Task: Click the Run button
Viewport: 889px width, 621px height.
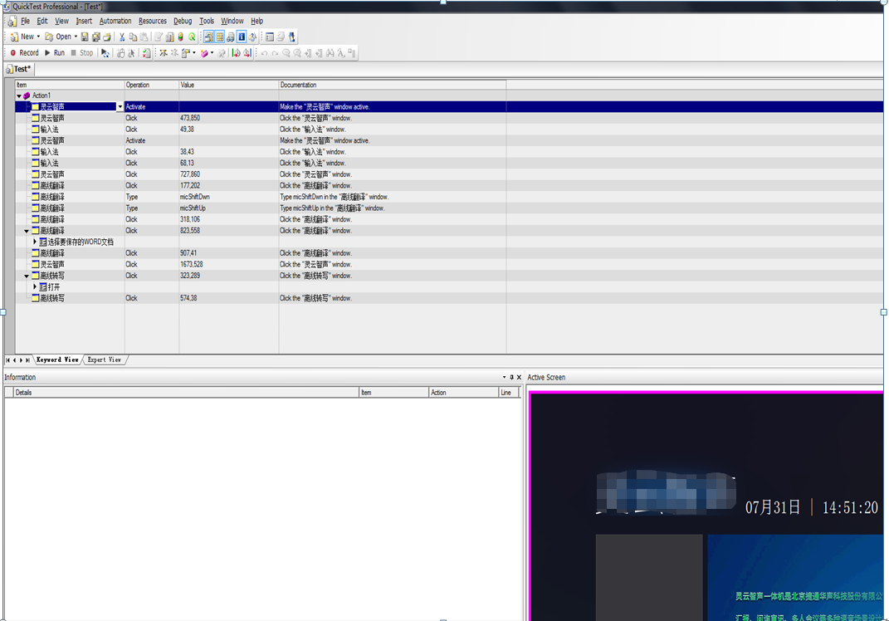Action: click(55, 53)
